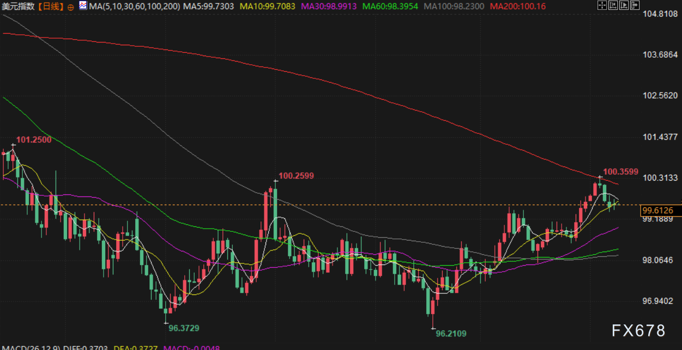Click the current price 99.6126 tag

[658, 210]
